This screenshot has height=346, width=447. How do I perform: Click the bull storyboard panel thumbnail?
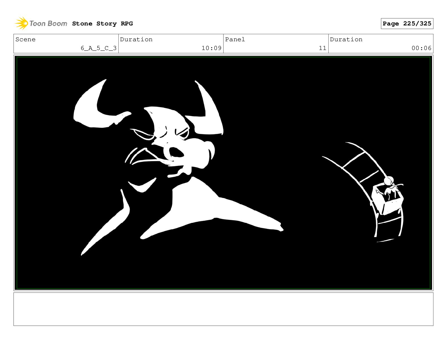[x=224, y=173]
